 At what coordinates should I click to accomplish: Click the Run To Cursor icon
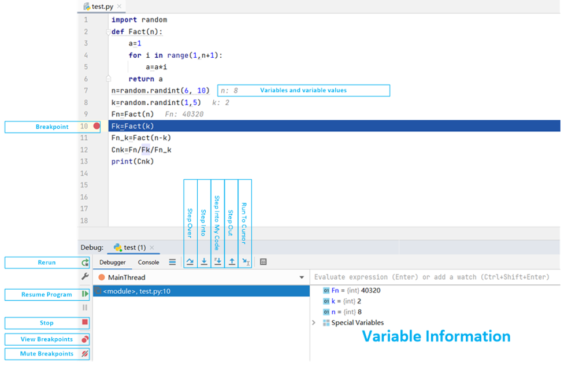246,261
